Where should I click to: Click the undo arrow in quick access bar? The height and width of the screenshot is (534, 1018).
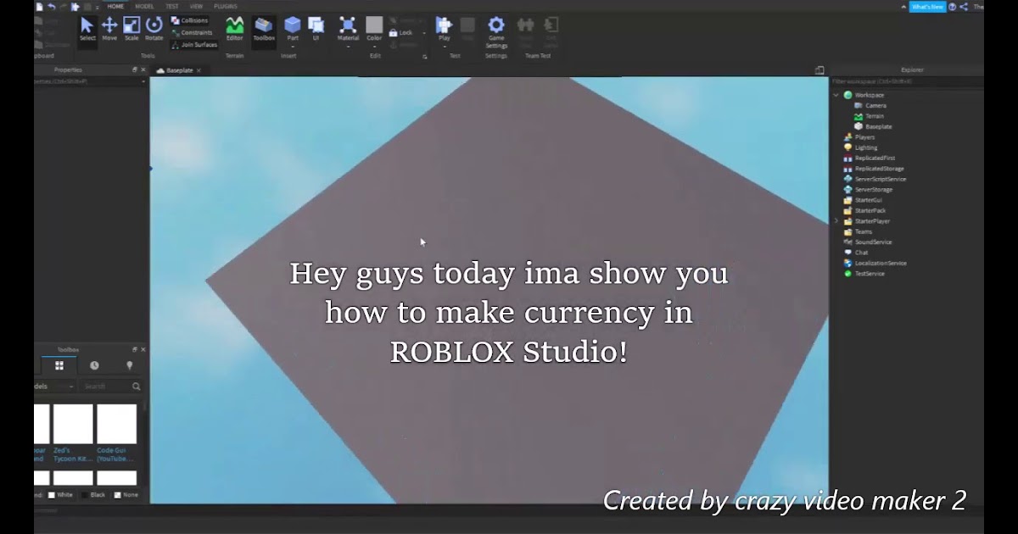tap(52, 6)
